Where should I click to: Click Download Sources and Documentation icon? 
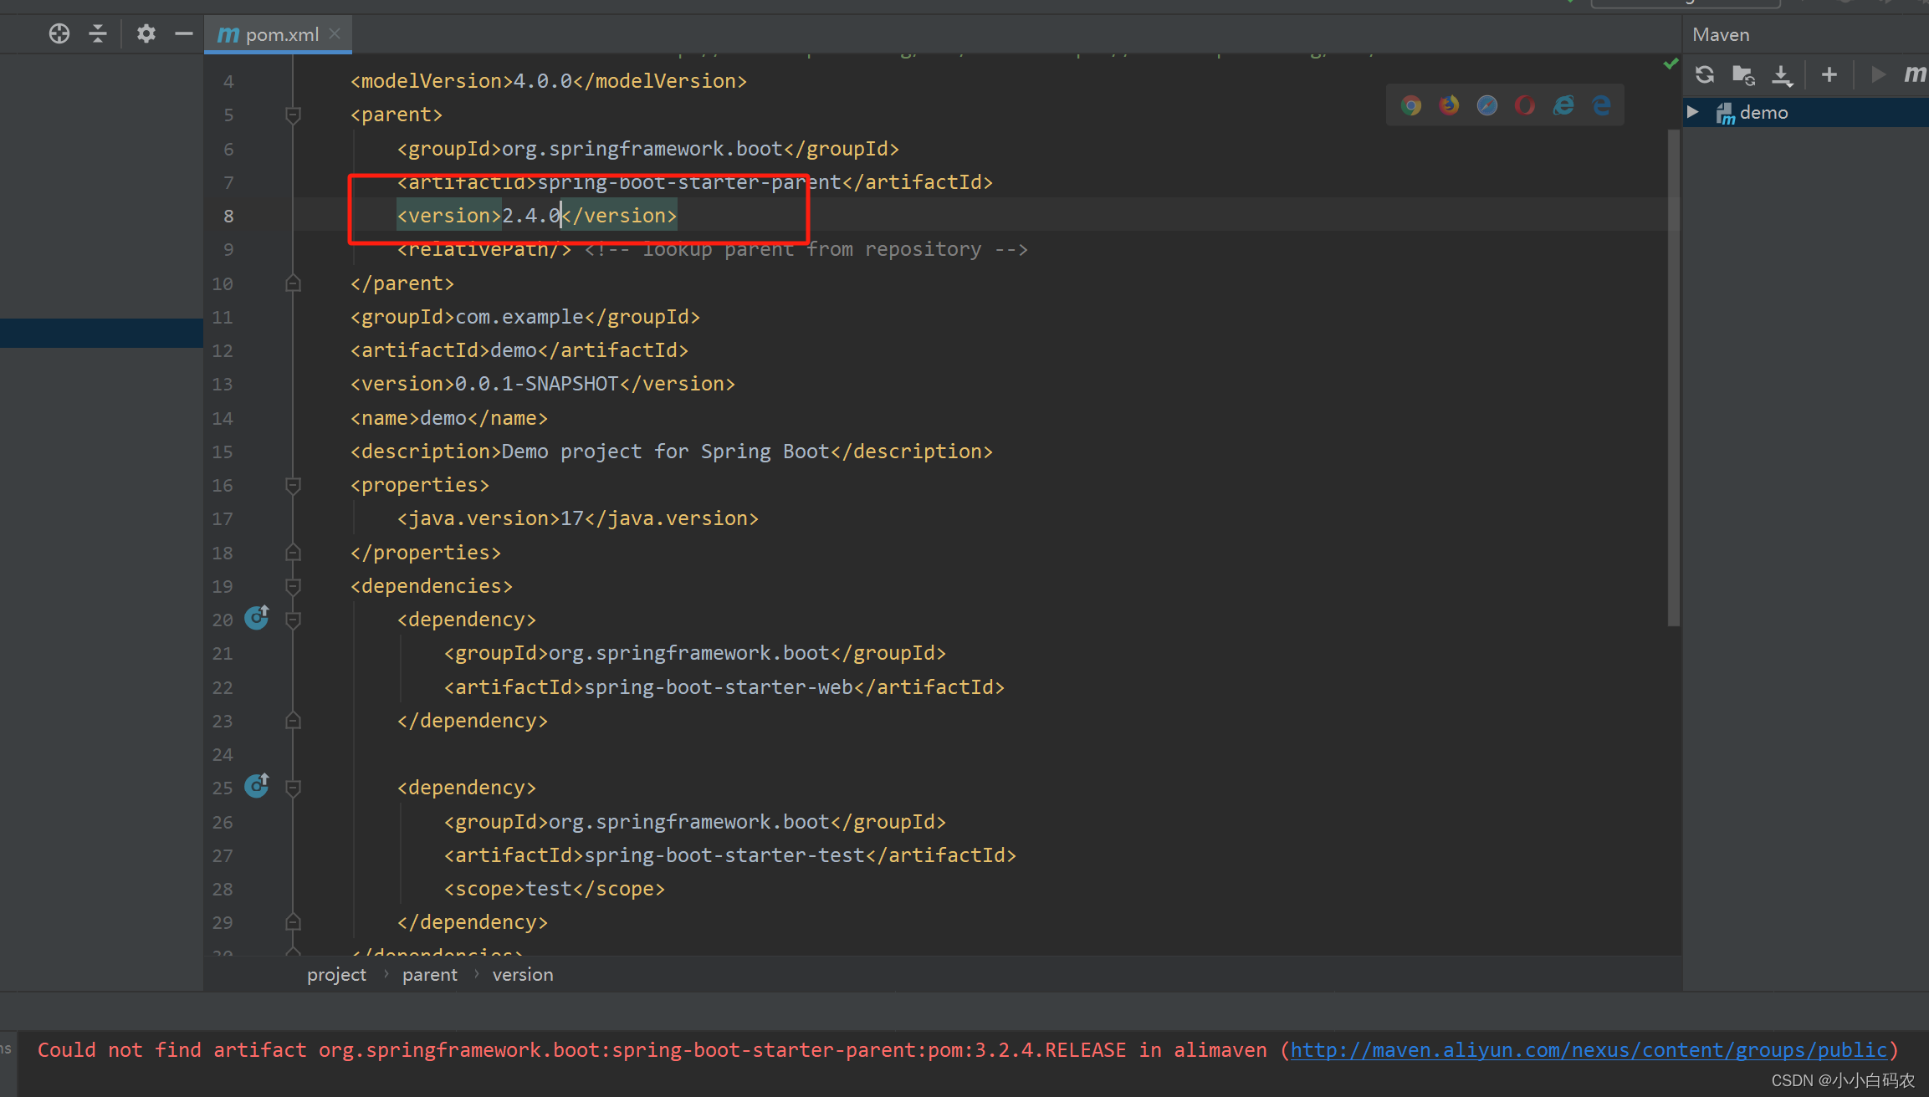(1782, 75)
